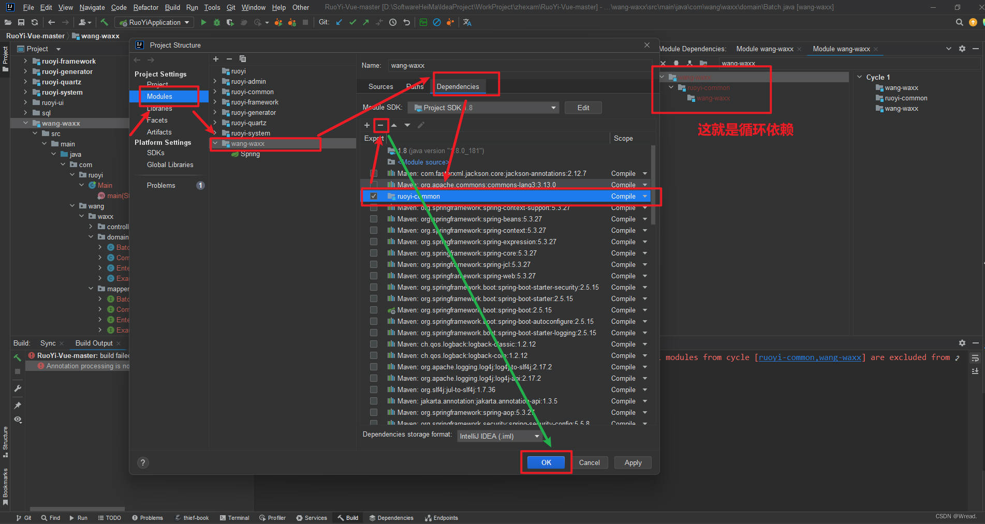Click the Git update project blue arrow
Viewport: 985px width, 524px height.
(339, 22)
